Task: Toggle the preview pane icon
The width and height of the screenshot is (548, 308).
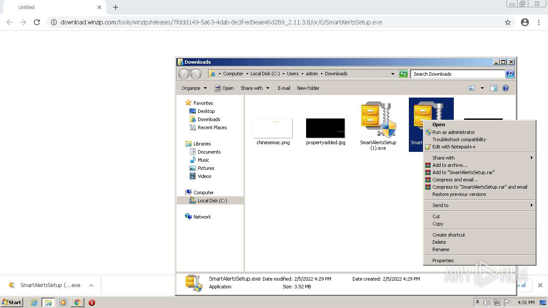Action: click(494, 88)
